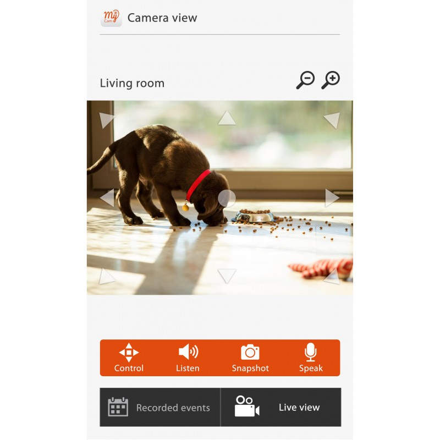Viewport: 440px width, 440px height.
Task: Switch to Recorded events tab
Action: pyautogui.click(x=160, y=407)
